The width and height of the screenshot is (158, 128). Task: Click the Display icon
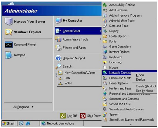point(105,31)
